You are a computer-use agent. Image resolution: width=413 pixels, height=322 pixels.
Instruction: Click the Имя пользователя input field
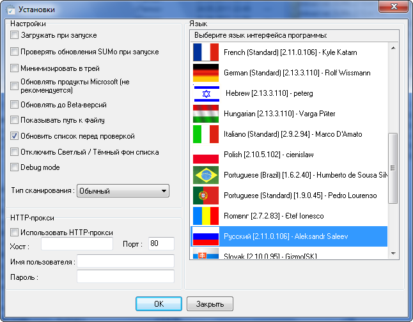(126, 261)
